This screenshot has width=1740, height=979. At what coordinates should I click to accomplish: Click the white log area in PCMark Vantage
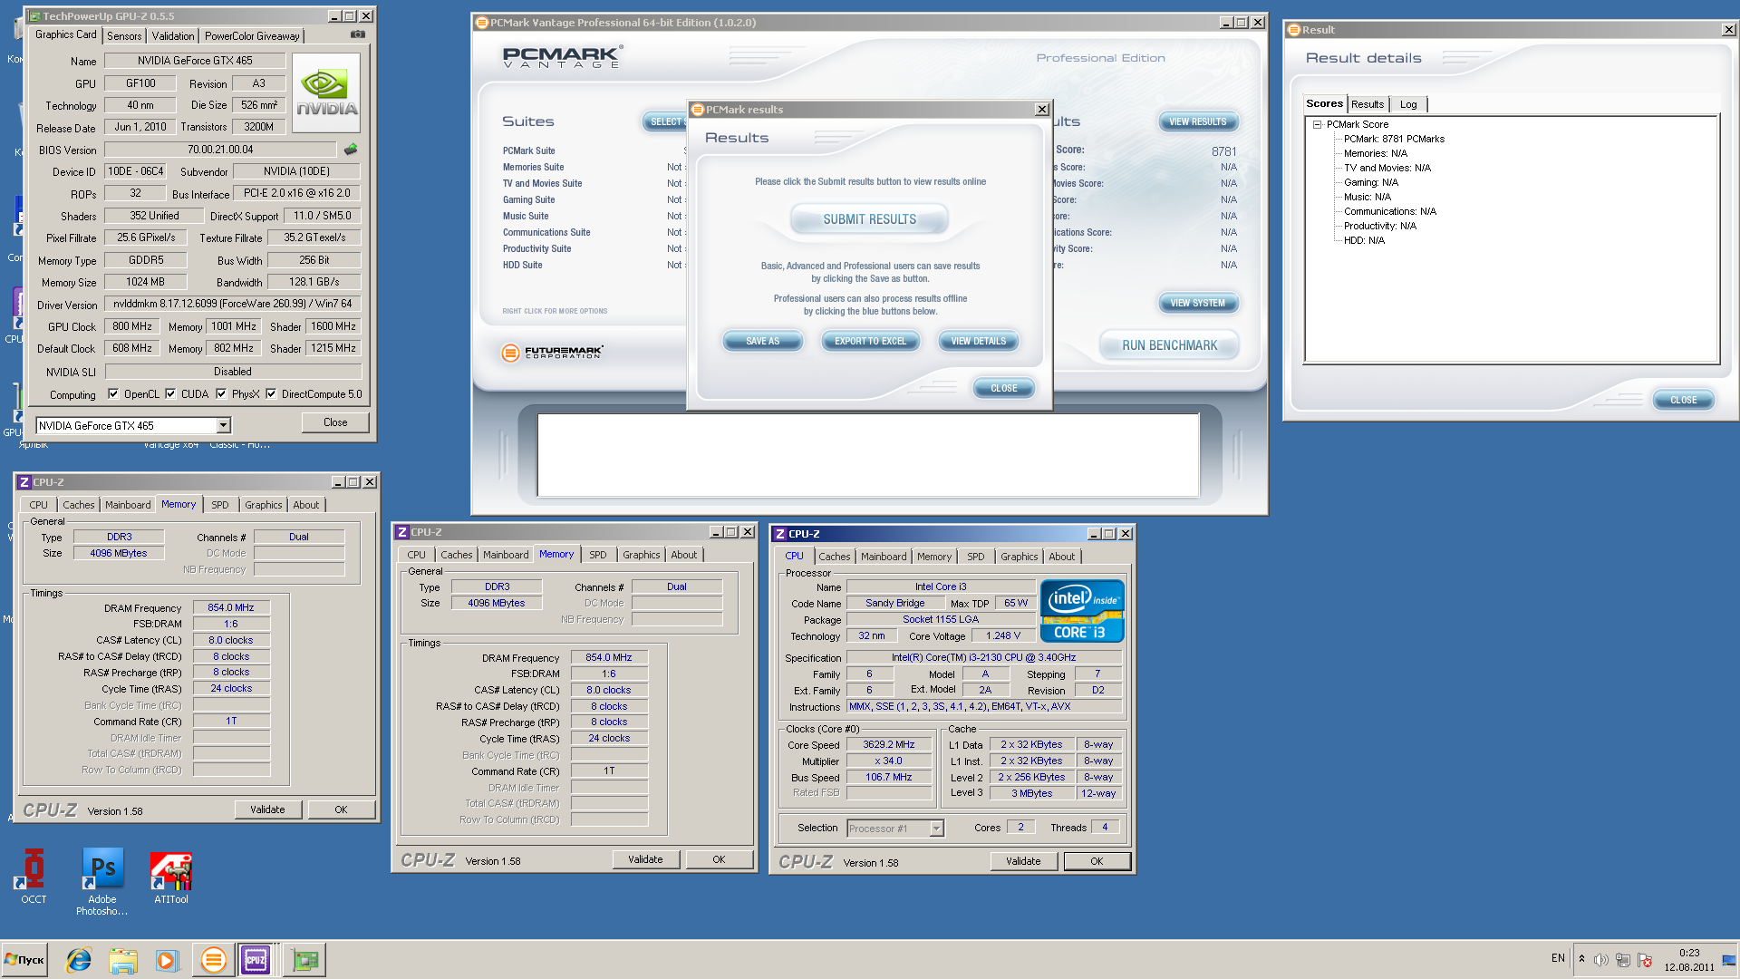pos(868,455)
